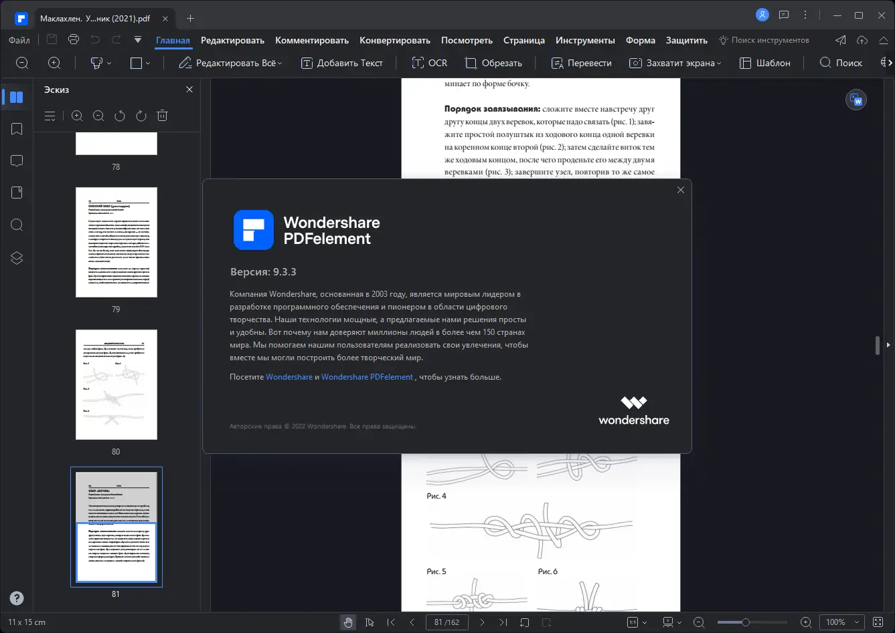The image size is (895, 633).
Task: Open the Search panel from the left sidebar
Action: coord(17,225)
